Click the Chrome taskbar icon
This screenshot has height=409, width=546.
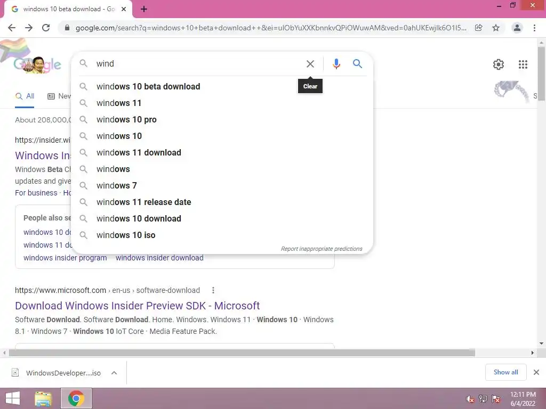click(x=76, y=398)
